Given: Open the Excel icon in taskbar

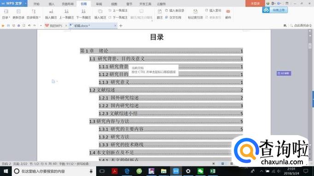Looking at the screenshot, I should 212,171.
